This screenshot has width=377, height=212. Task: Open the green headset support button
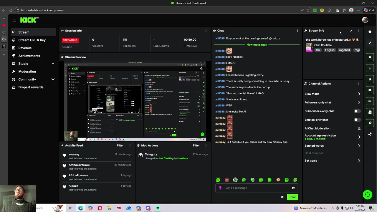[x=367, y=194]
